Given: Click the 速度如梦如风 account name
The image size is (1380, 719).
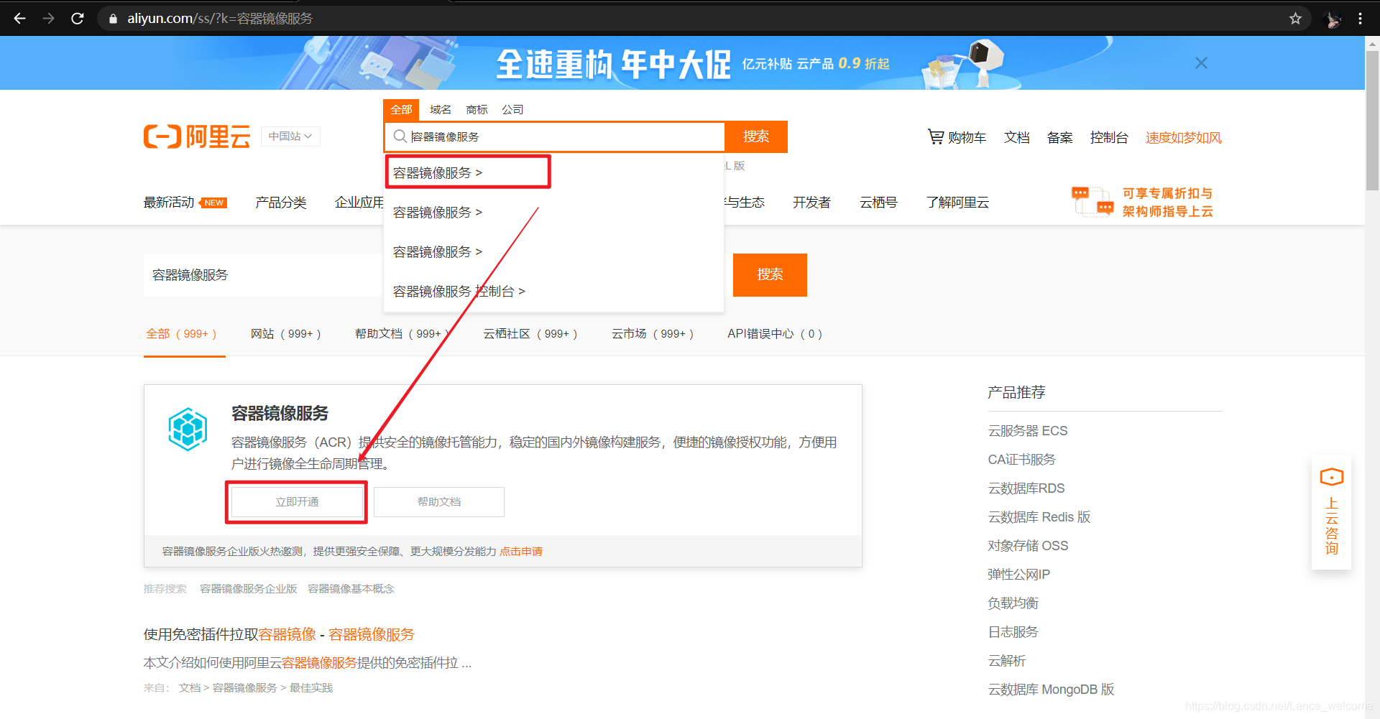Looking at the screenshot, I should (1183, 137).
